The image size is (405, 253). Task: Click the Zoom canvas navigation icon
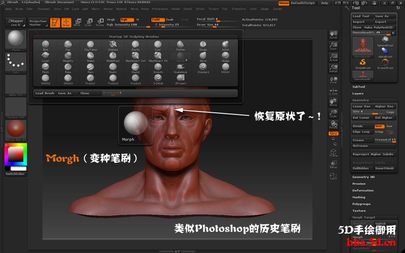[333, 46]
